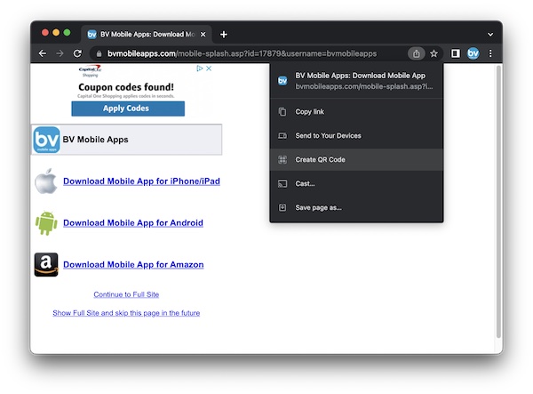Choose Copy link from share menu
Image resolution: width=533 pixels, height=394 pixels.
coord(356,111)
